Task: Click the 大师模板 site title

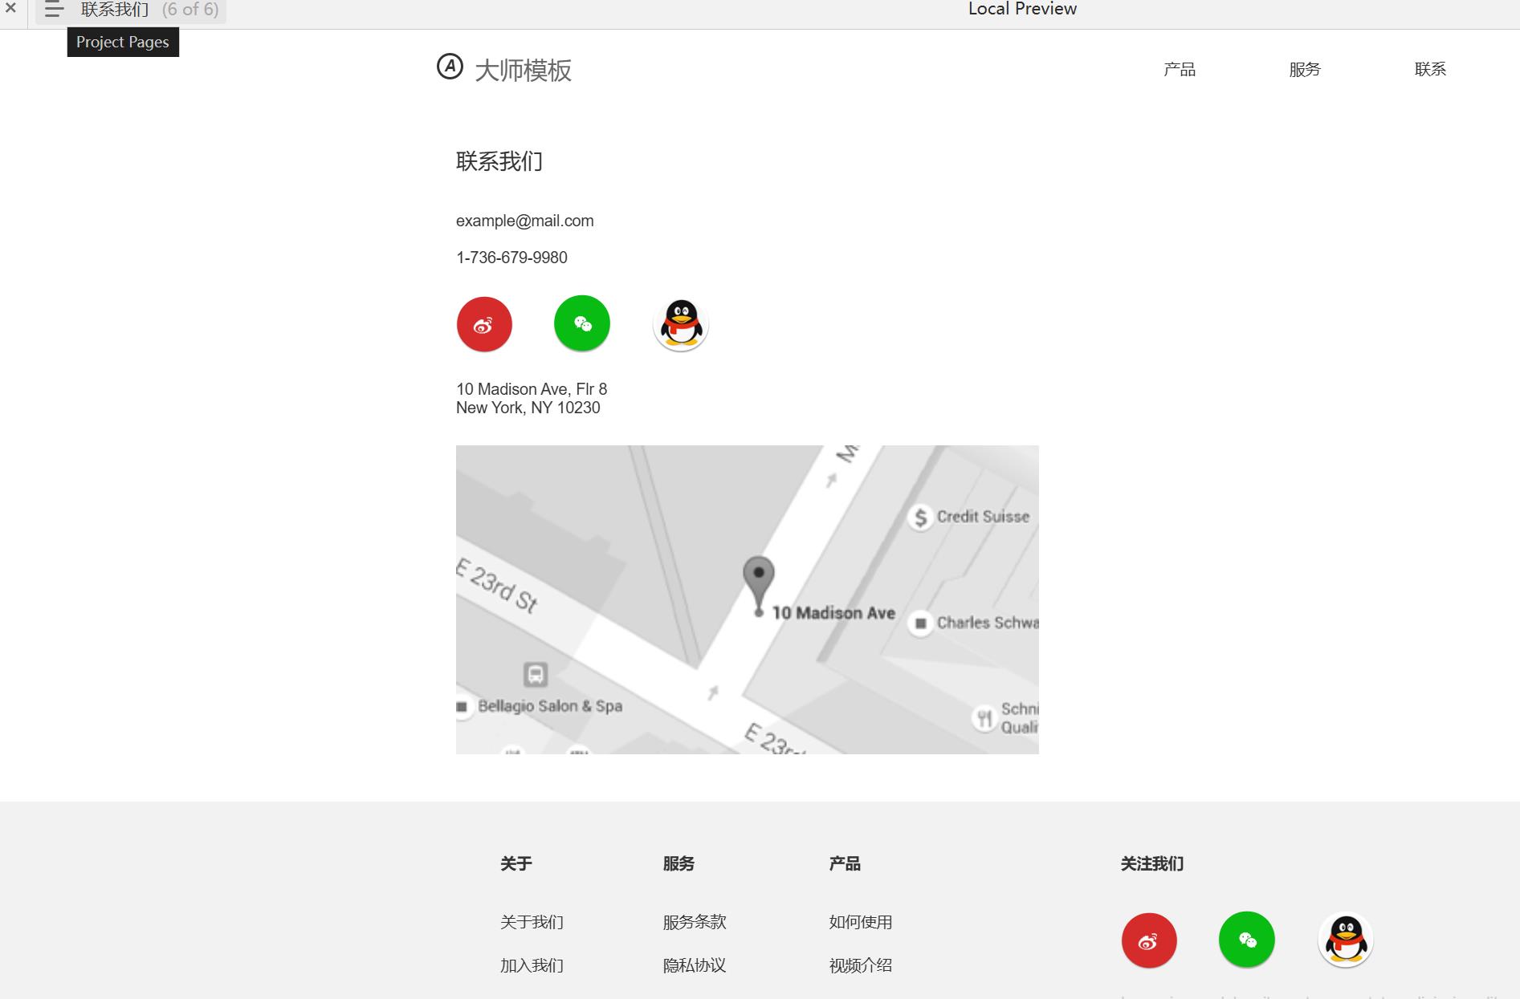Action: click(524, 71)
